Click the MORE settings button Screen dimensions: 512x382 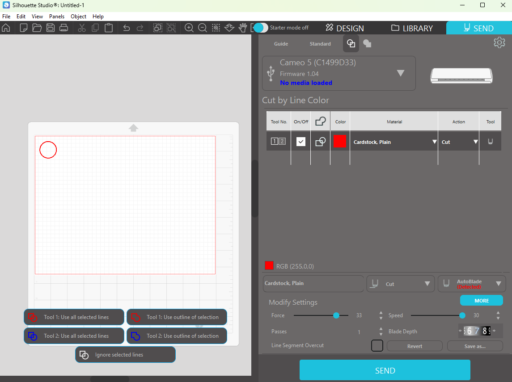click(481, 300)
